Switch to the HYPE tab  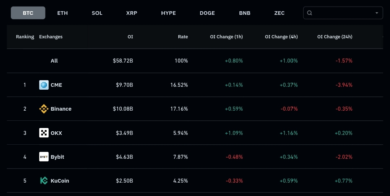point(168,13)
